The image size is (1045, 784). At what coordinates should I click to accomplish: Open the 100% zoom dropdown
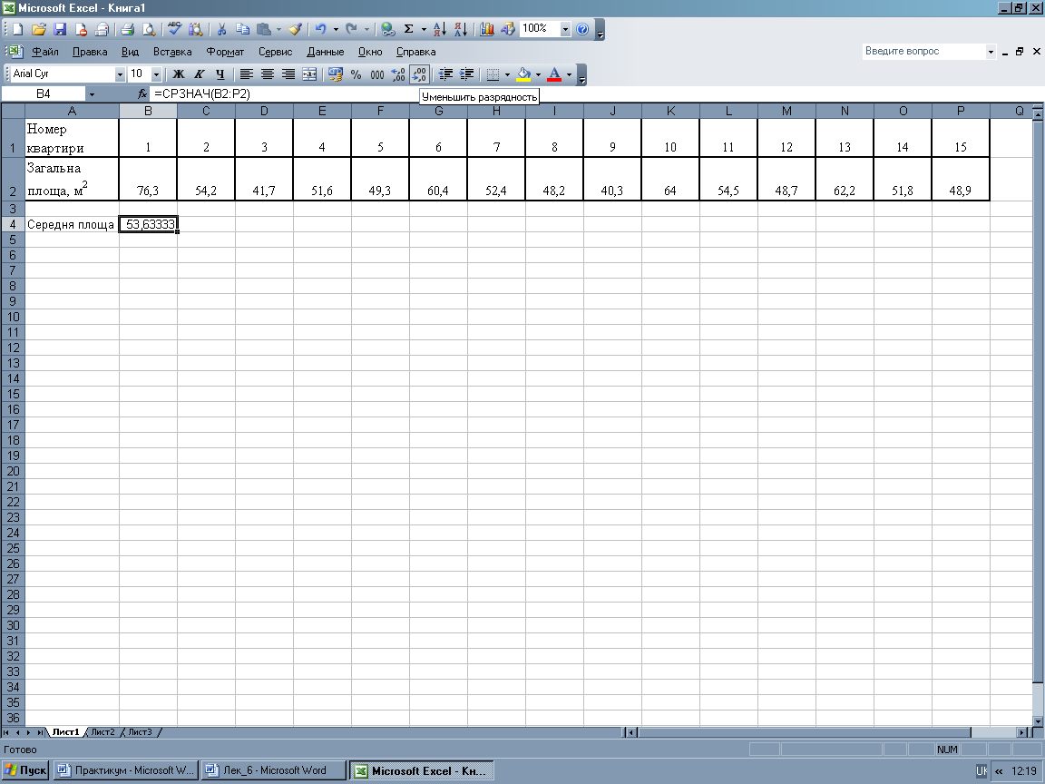(565, 29)
